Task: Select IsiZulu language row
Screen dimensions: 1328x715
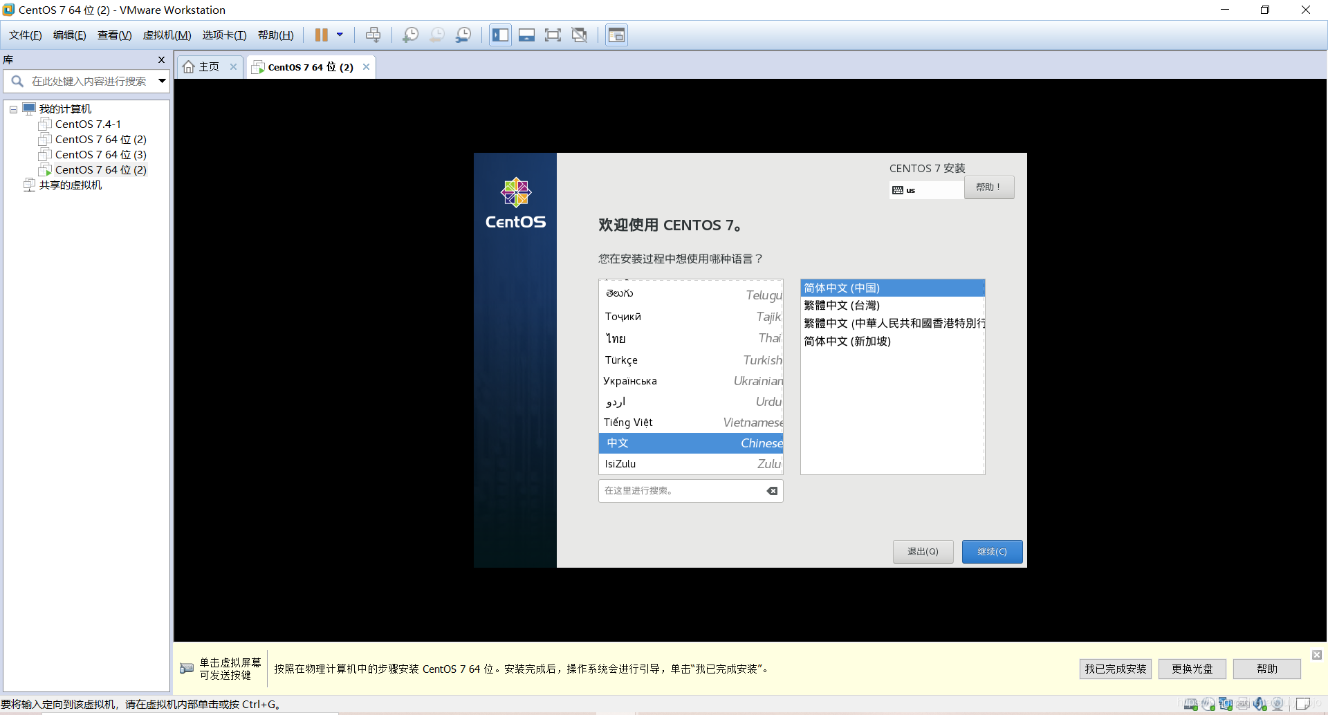Action: (x=691, y=464)
